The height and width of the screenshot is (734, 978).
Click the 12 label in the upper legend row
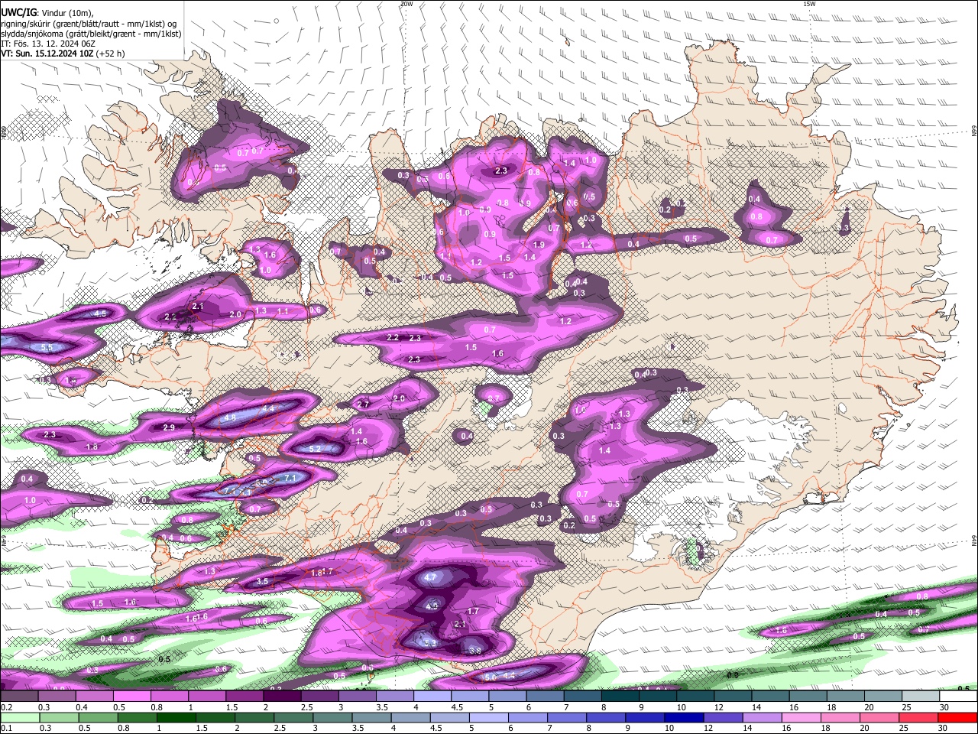[718, 708]
